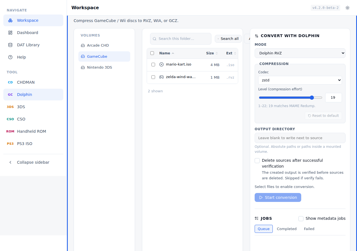Check the zelda-wind-wa row checkbox
Viewport: 357px width, 251px height.
coord(153,77)
